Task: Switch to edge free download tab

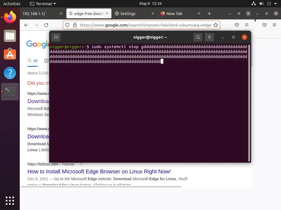Action: click(x=89, y=14)
